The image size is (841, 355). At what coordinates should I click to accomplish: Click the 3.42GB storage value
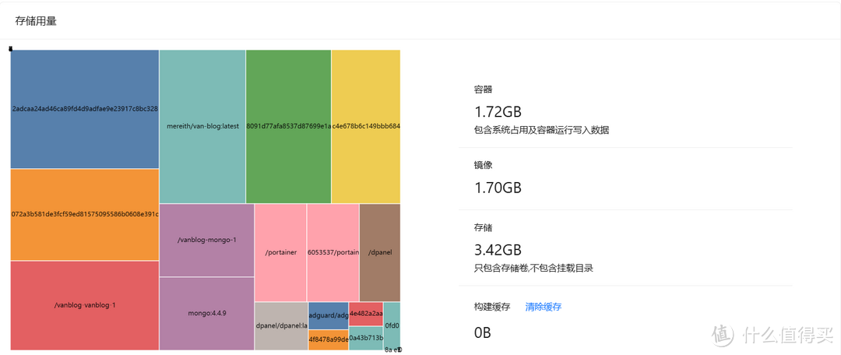pos(498,250)
